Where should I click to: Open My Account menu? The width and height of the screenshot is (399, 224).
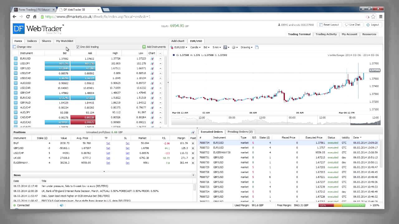point(349,34)
